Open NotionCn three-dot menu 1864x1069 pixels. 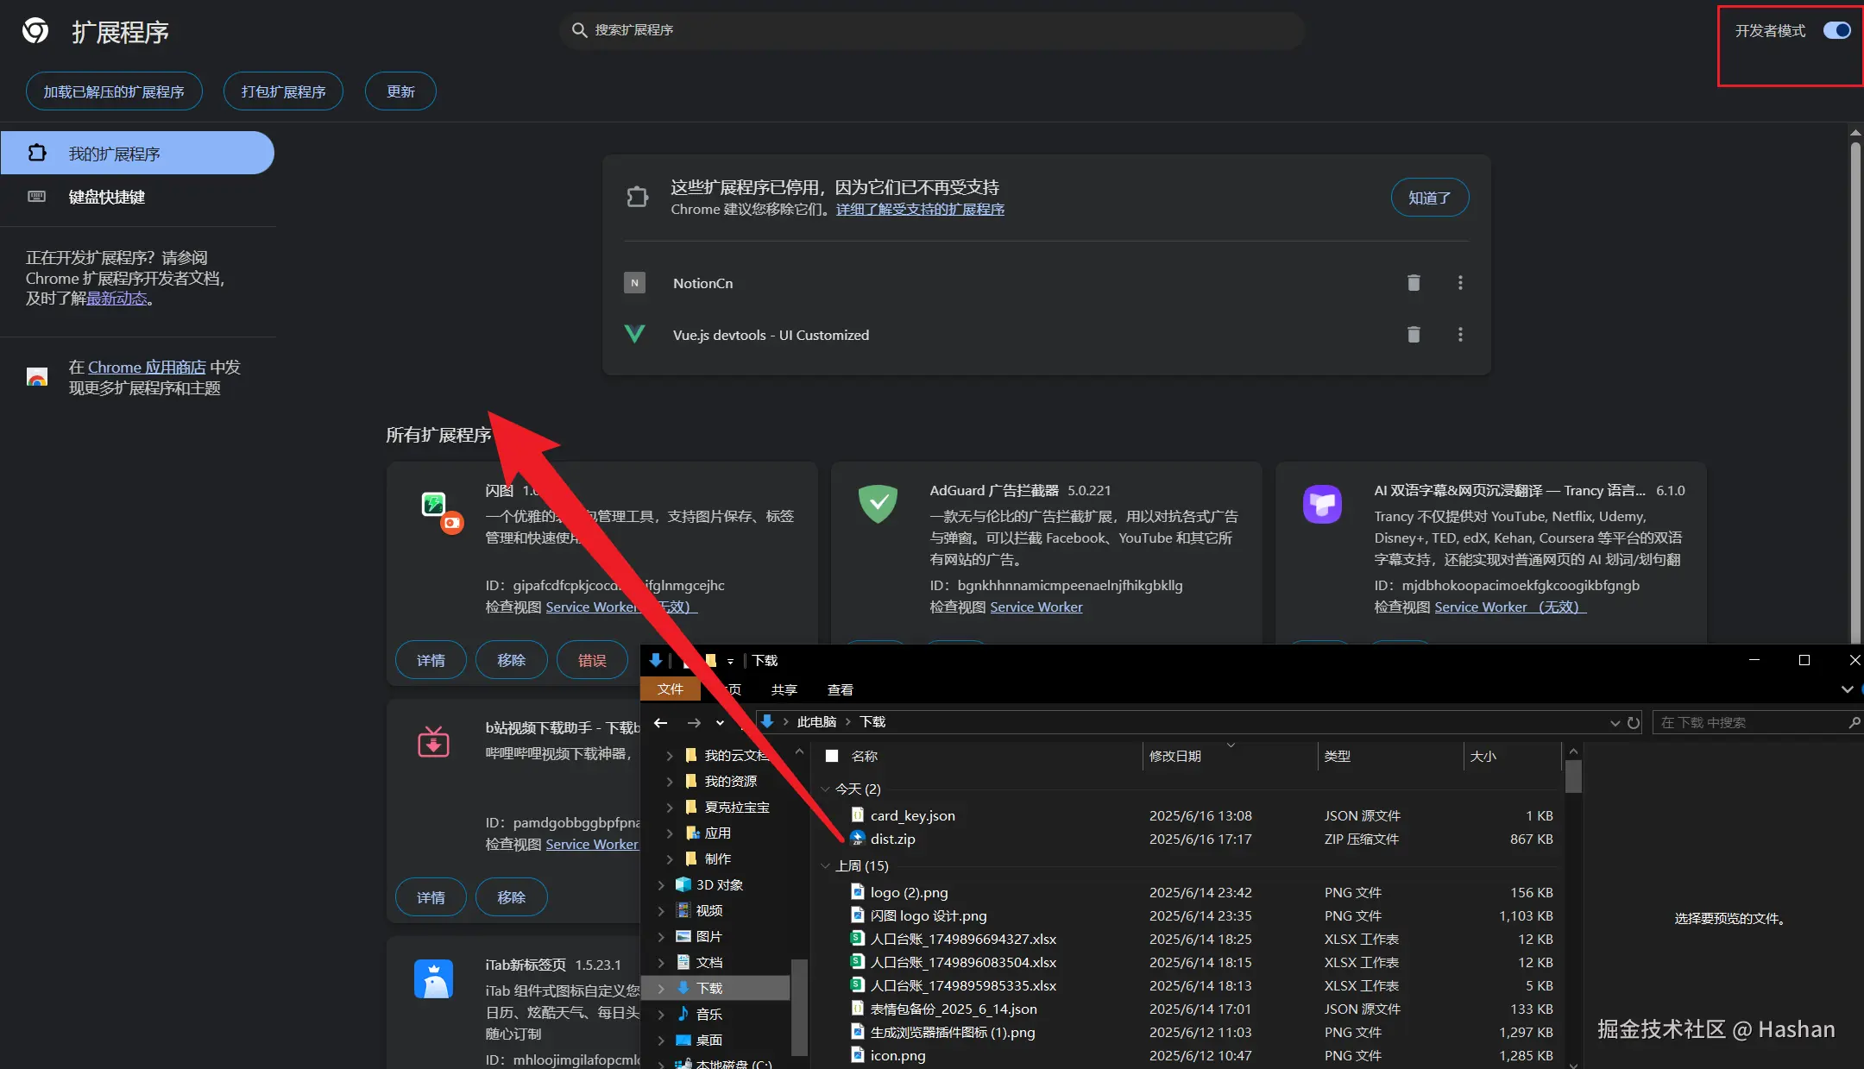[x=1460, y=283]
